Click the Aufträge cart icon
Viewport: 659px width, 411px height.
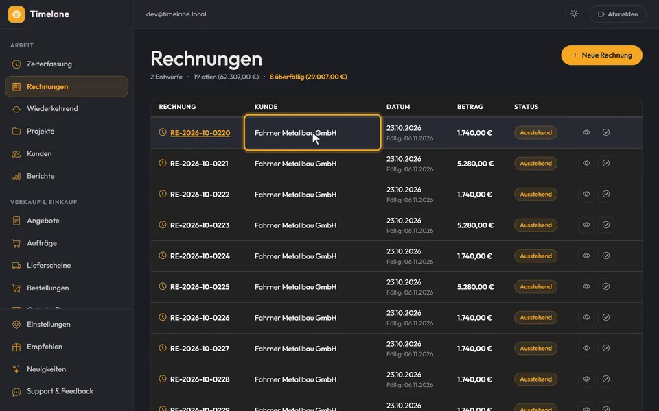(x=16, y=243)
